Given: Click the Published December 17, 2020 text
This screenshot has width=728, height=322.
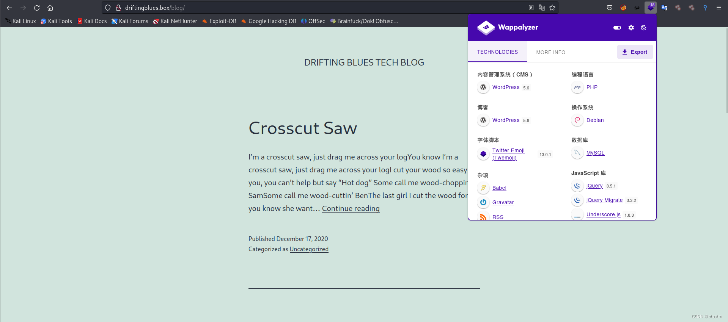Looking at the screenshot, I should click(x=288, y=239).
